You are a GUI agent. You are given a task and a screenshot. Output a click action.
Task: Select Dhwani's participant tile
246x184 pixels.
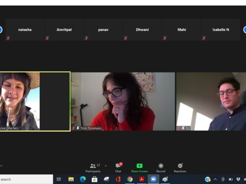click(x=142, y=30)
